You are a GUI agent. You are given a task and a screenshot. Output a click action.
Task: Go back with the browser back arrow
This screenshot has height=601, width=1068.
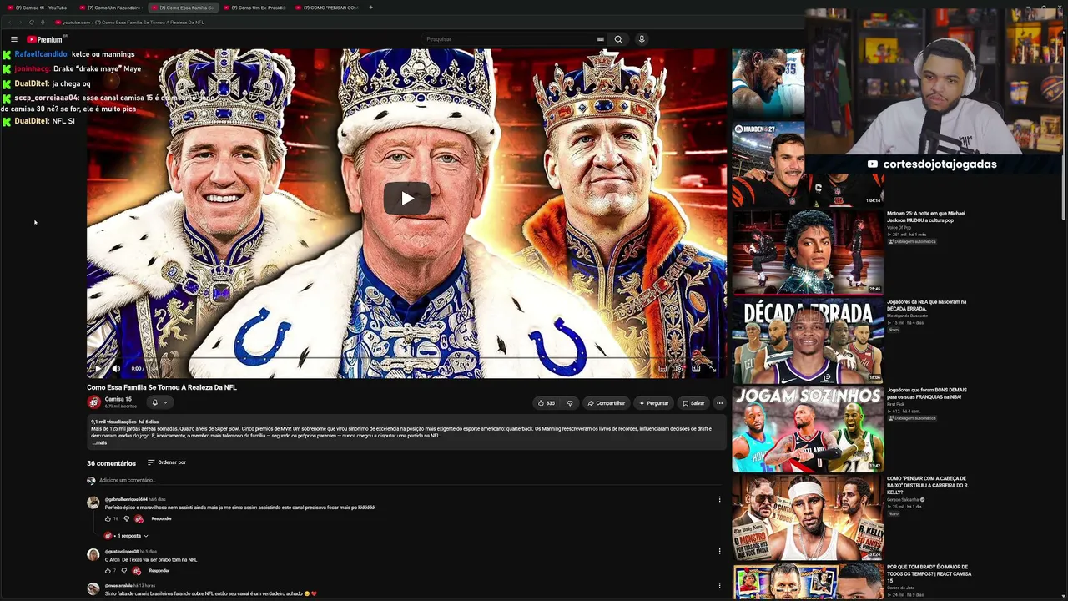coord(8,23)
